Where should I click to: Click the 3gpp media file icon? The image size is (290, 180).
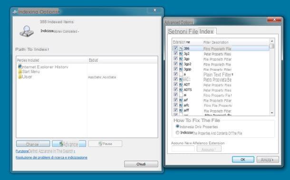pos(181,69)
